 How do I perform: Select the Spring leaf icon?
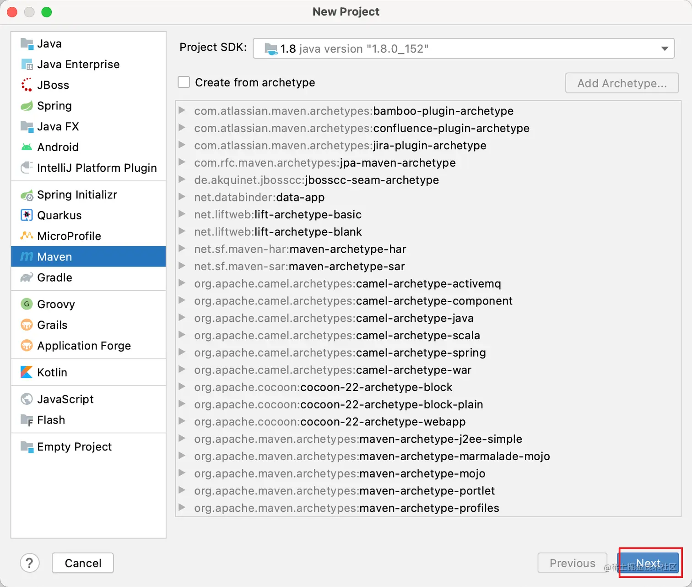click(27, 106)
